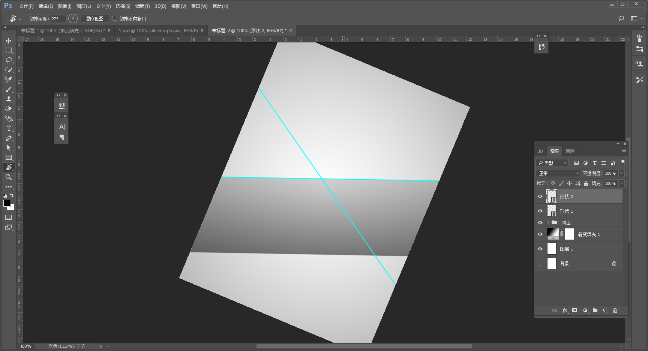Viewport: 648px width, 351px height.
Task: Toggle Quick Mask mode
Action: (x=8, y=217)
